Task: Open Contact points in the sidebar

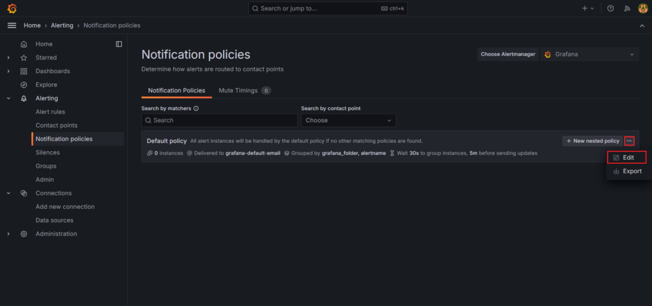Action: (x=57, y=126)
